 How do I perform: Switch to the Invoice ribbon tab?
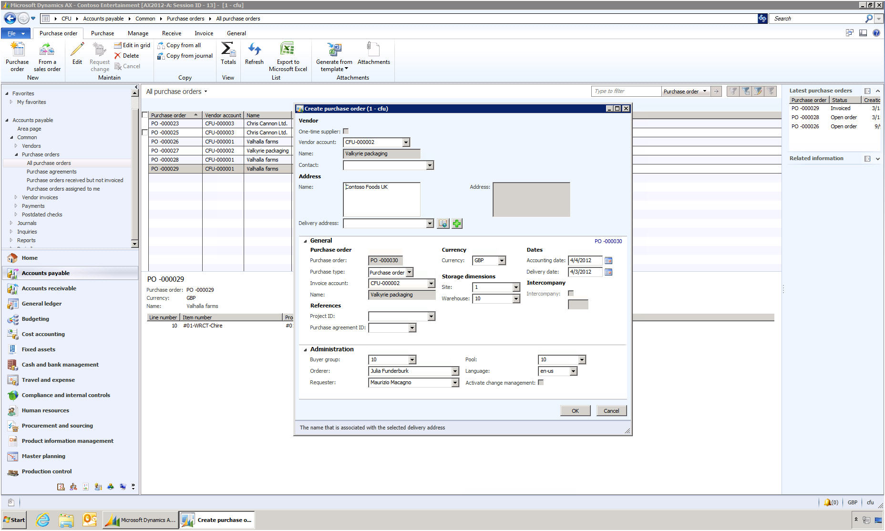pyautogui.click(x=204, y=33)
